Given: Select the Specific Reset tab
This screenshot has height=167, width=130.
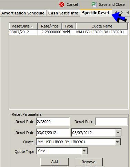Looking at the screenshot, I should [x=96, y=13].
